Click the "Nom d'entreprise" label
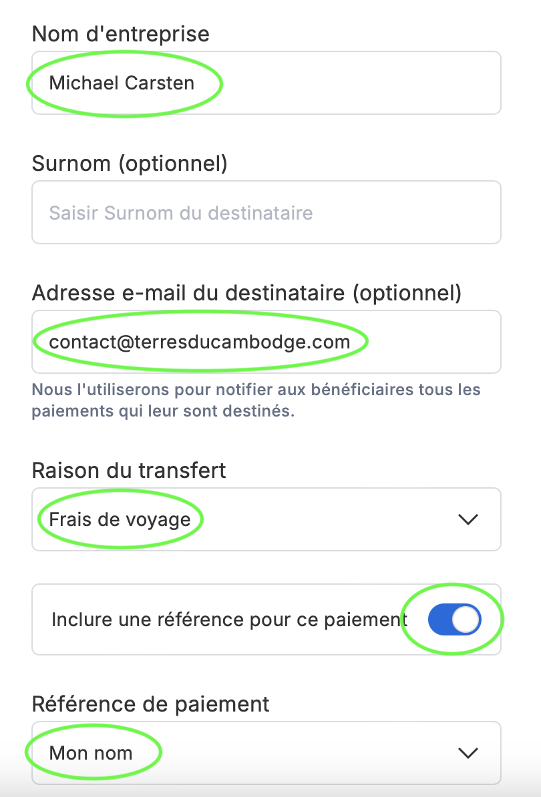The image size is (541, 797). [121, 33]
